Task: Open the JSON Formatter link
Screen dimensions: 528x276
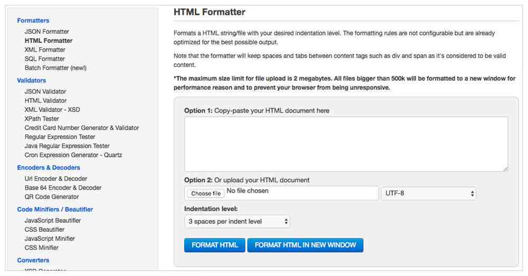Action: (46, 32)
